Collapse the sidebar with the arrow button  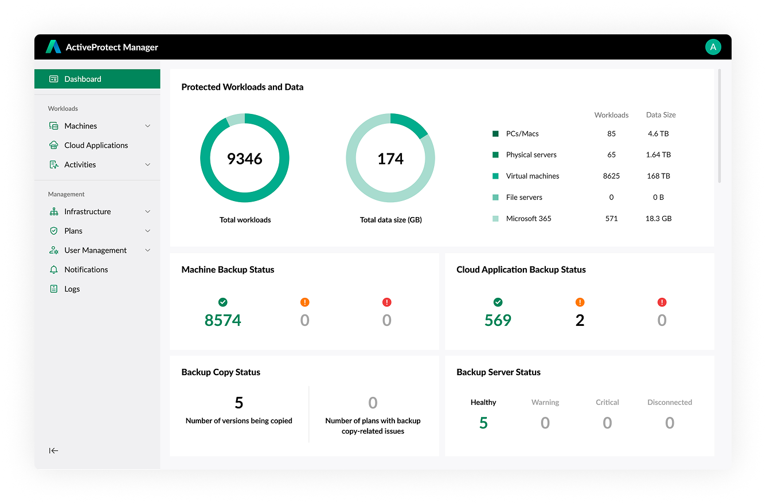click(x=53, y=451)
